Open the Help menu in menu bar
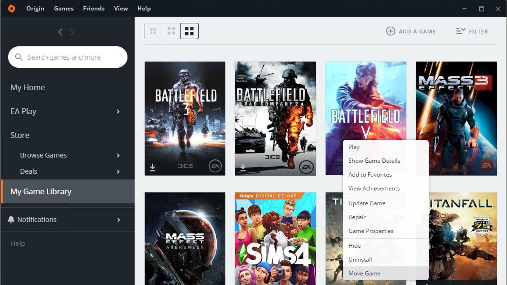 tap(144, 9)
